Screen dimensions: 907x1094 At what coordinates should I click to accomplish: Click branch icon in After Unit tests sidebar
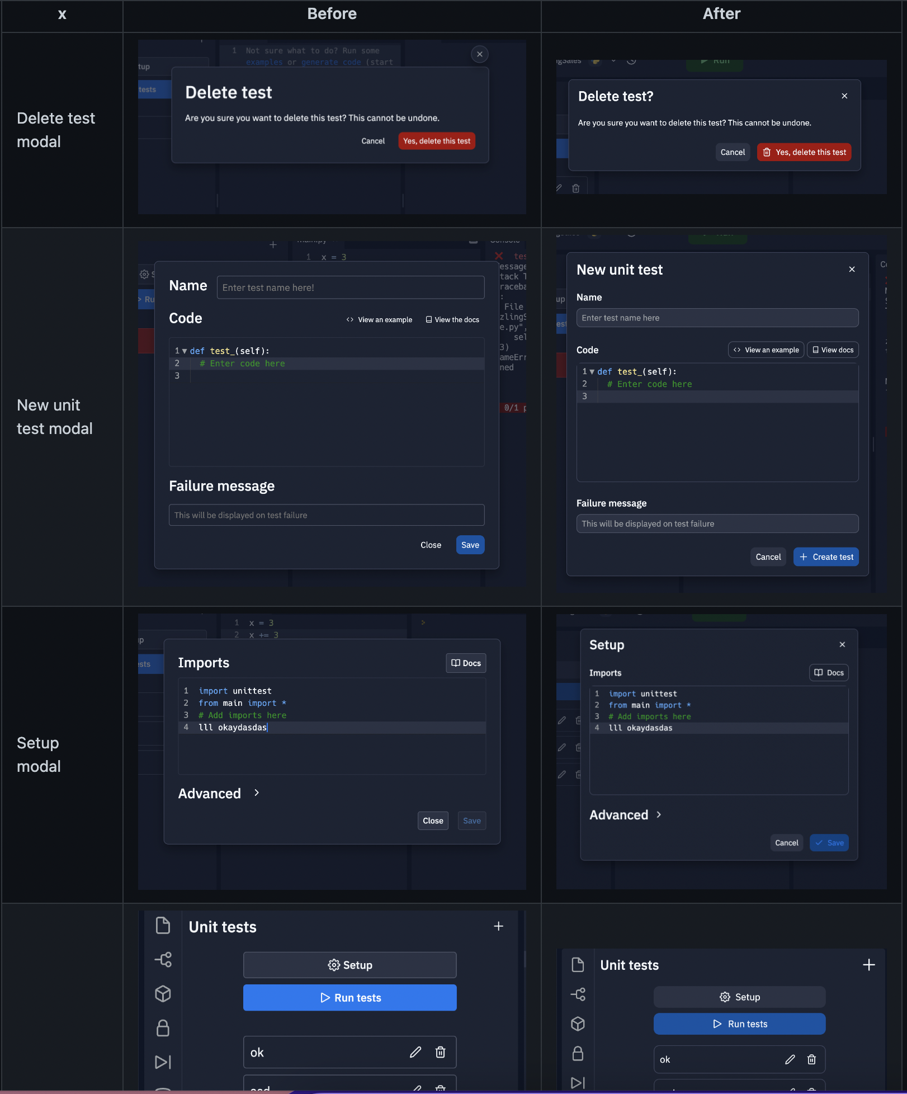pyautogui.click(x=578, y=994)
